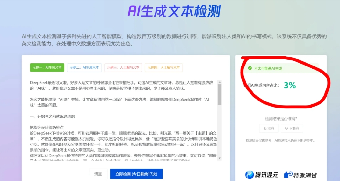Choose example three 示例三 人工编写文本
Viewport: 340px width, 181px height.
click(123, 67)
